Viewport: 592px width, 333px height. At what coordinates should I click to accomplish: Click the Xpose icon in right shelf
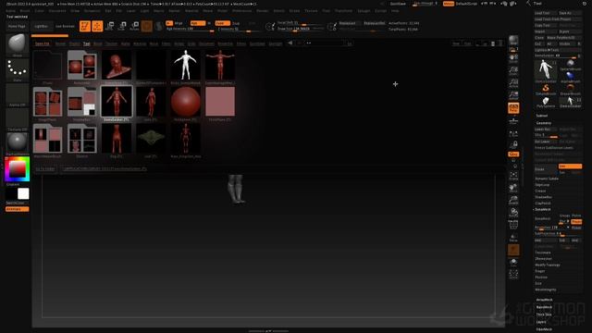tap(513, 274)
